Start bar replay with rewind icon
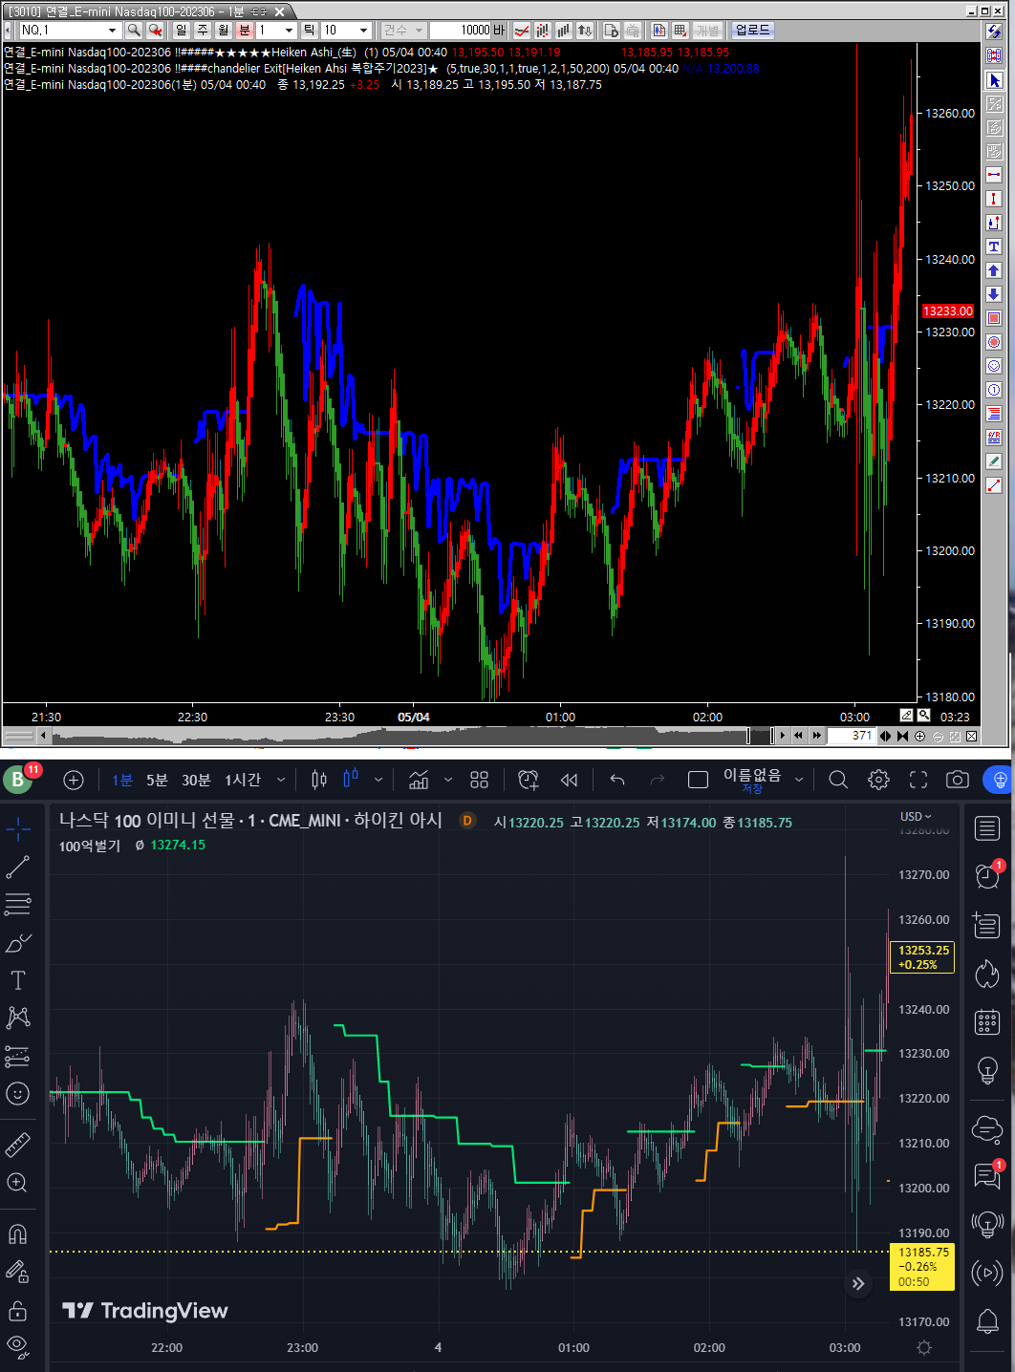This screenshot has width=1015, height=1372. click(x=569, y=780)
